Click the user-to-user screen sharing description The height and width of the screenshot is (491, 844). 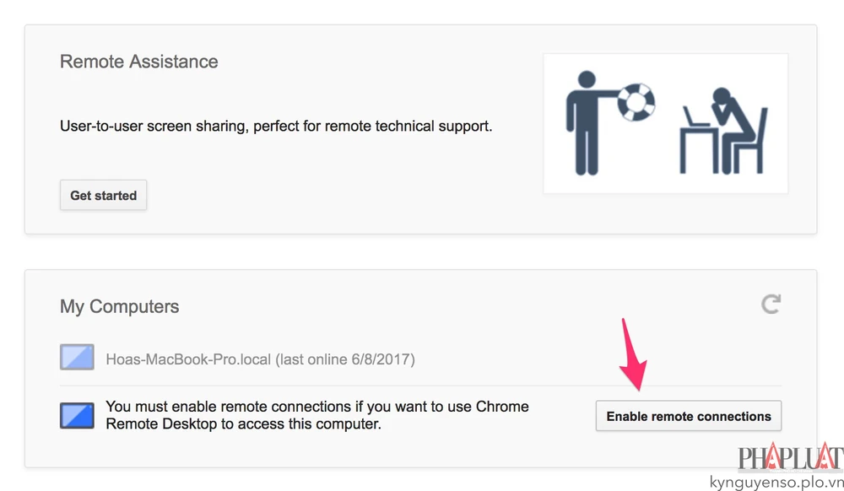tap(276, 127)
